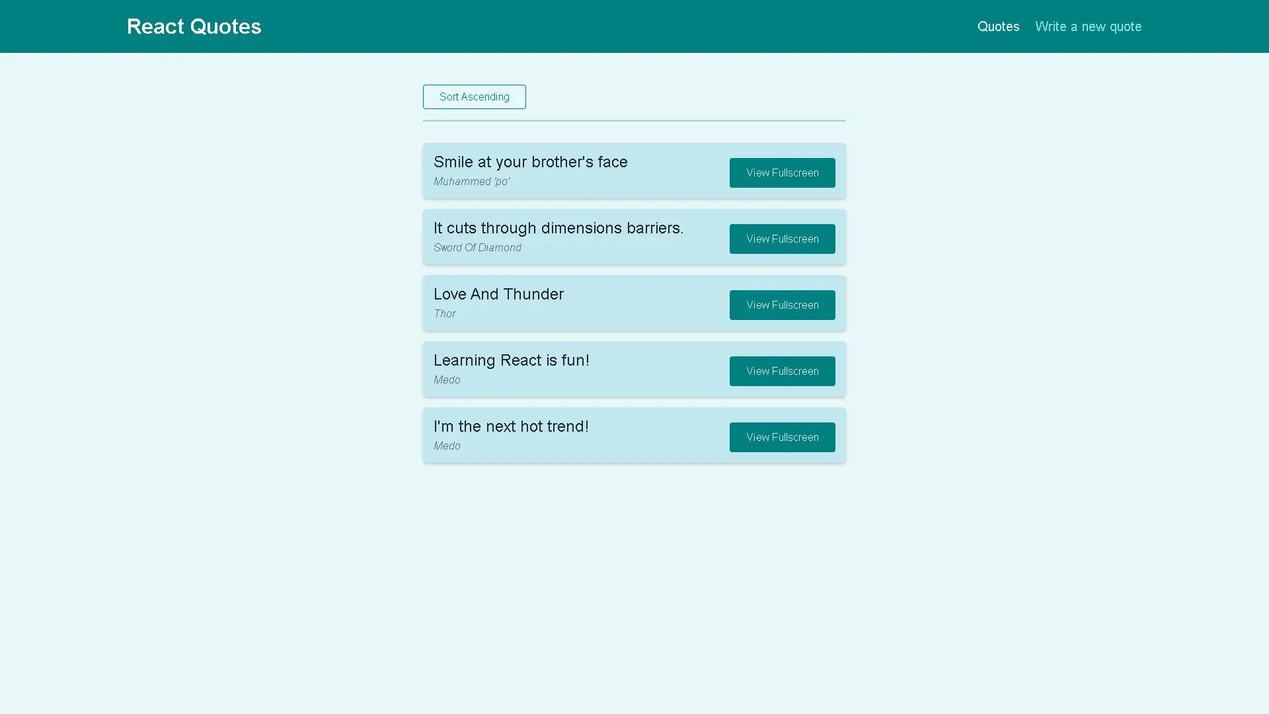This screenshot has height=714, width=1269.
Task: Select the author name Sword Of Diamond
Action: (x=477, y=247)
